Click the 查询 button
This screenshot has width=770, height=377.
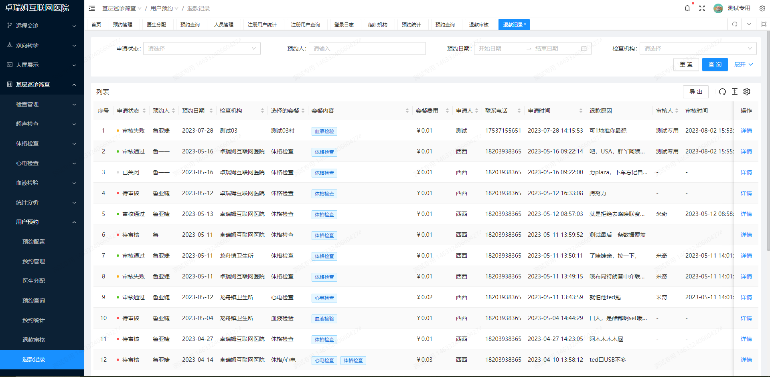pyautogui.click(x=715, y=65)
